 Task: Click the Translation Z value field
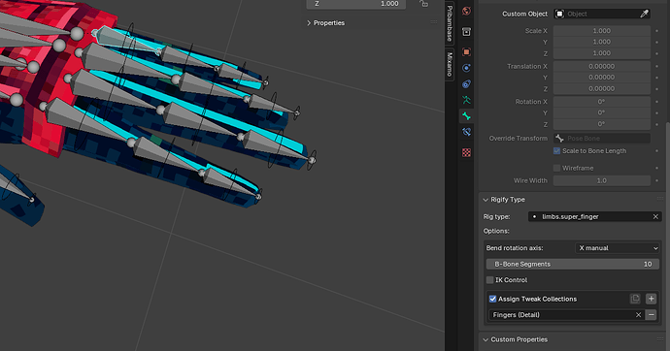click(602, 88)
